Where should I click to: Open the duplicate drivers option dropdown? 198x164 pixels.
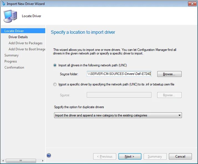coord(118,115)
